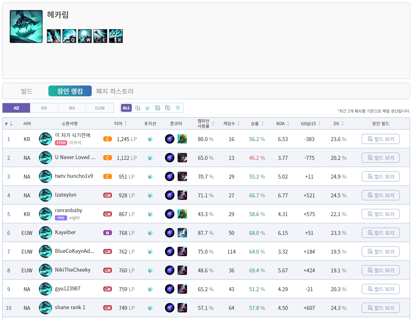The width and height of the screenshot is (413, 320).
Task: Click the core item icon in 이 차가 식기전에 row
Action: coord(182,139)
